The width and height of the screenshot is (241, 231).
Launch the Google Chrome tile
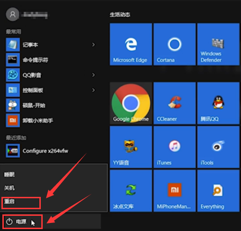(x=131, y=103)
